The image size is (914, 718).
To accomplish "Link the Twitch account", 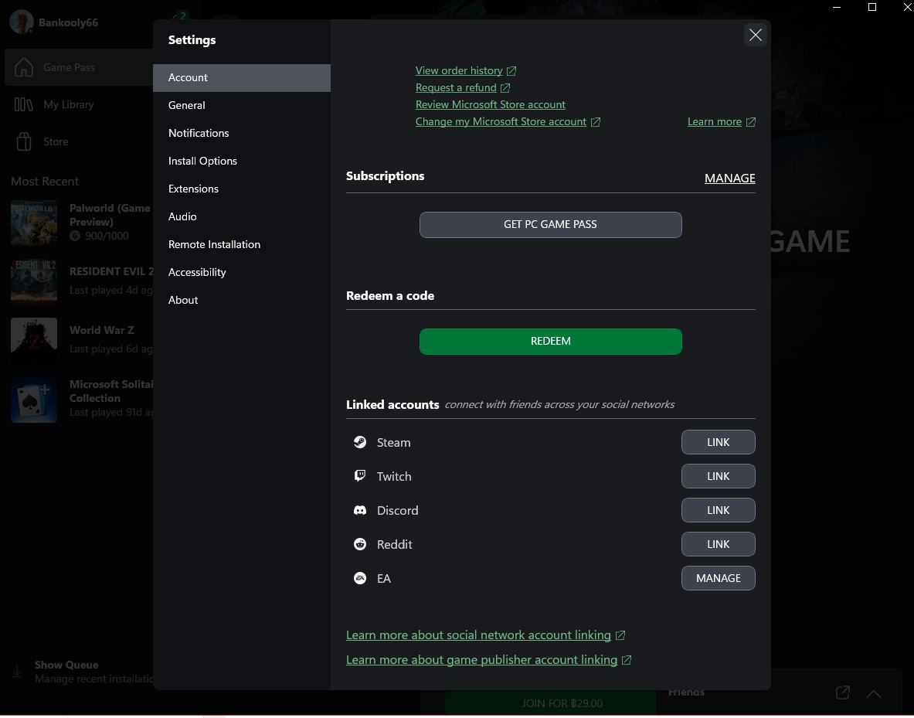I will pyautogui.click(x=719, y=476).
